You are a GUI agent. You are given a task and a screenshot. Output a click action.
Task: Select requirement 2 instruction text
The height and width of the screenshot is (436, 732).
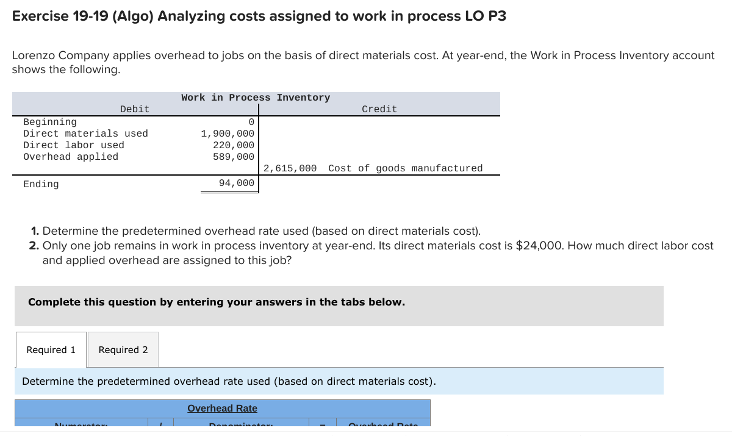click(366, 246)
